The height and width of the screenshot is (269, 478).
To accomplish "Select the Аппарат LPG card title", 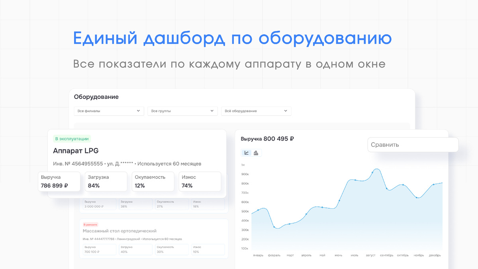I will [x=76, y=151].
